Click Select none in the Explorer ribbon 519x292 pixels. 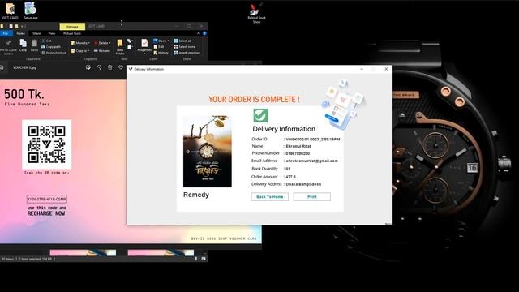185,47
